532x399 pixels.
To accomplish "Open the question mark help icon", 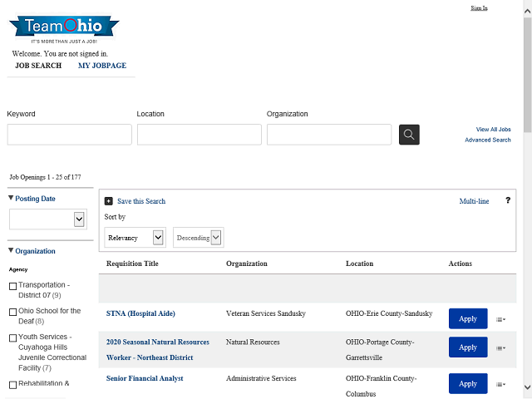I will [x=508, y=200].
